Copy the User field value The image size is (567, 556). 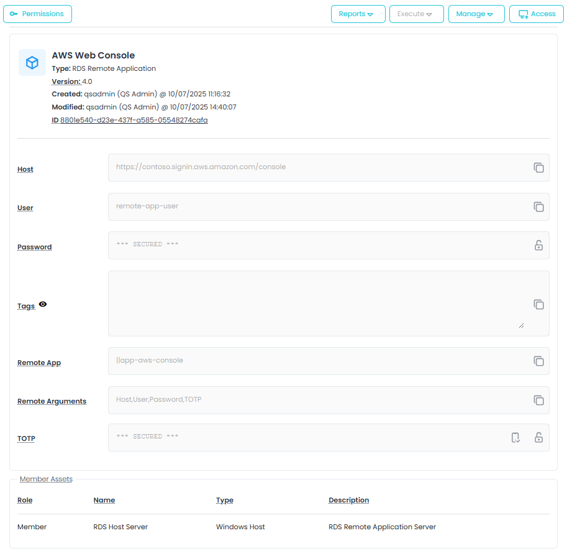click(x=538, y=206)
